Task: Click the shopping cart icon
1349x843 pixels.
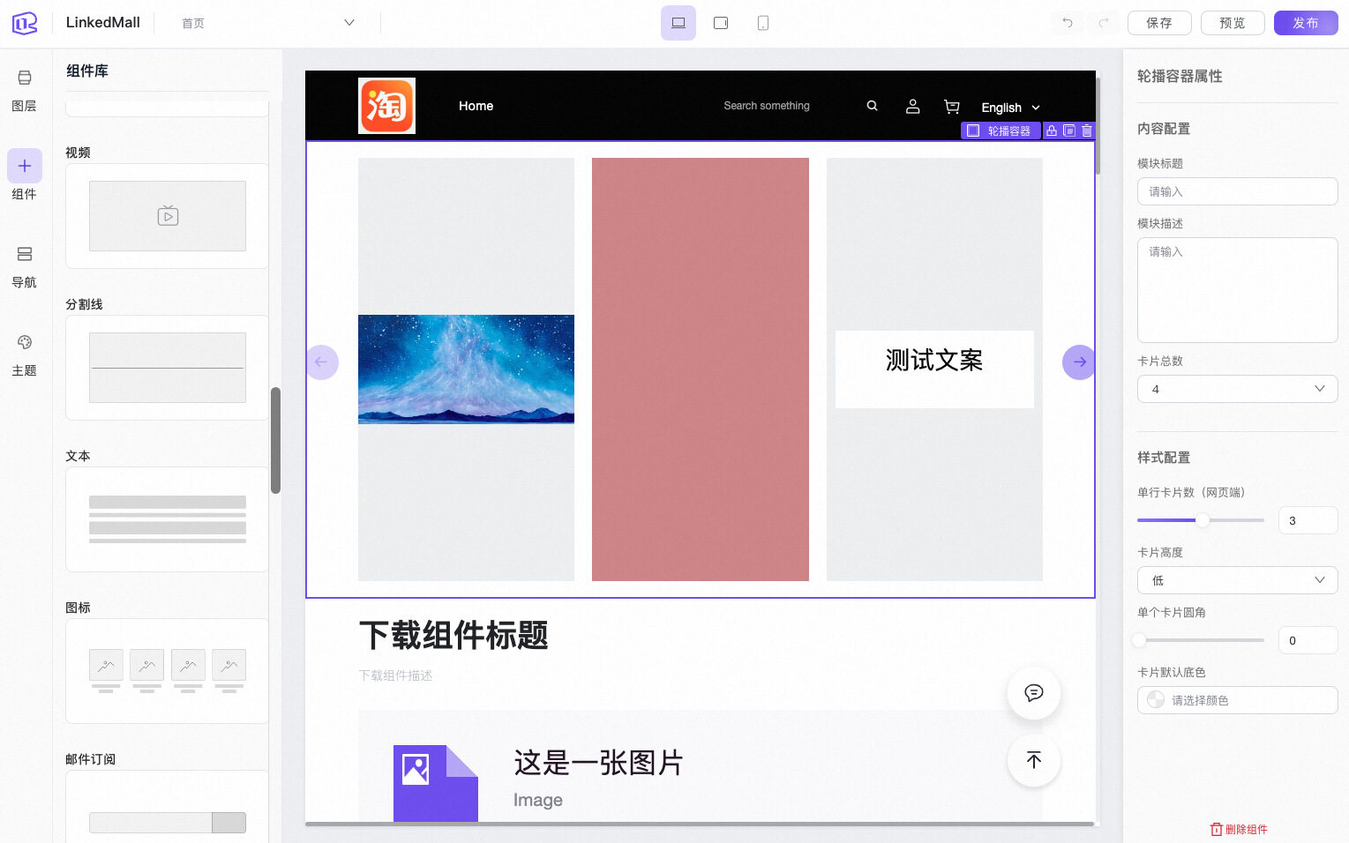Action: pyautogui.click(x=951, y=107)
